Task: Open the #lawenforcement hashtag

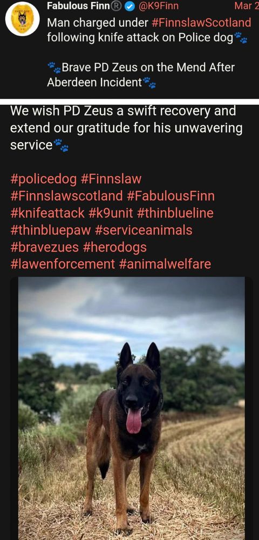Action: point(63,264)
